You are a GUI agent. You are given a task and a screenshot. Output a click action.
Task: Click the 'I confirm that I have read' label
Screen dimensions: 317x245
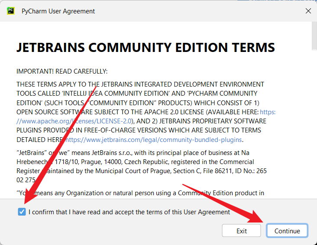(129, 212)
